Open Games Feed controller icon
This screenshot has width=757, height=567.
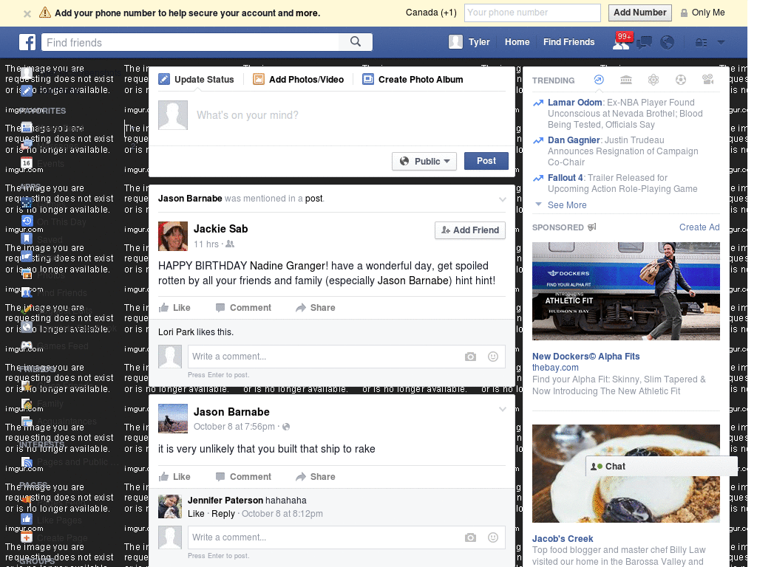click(27, 346)
